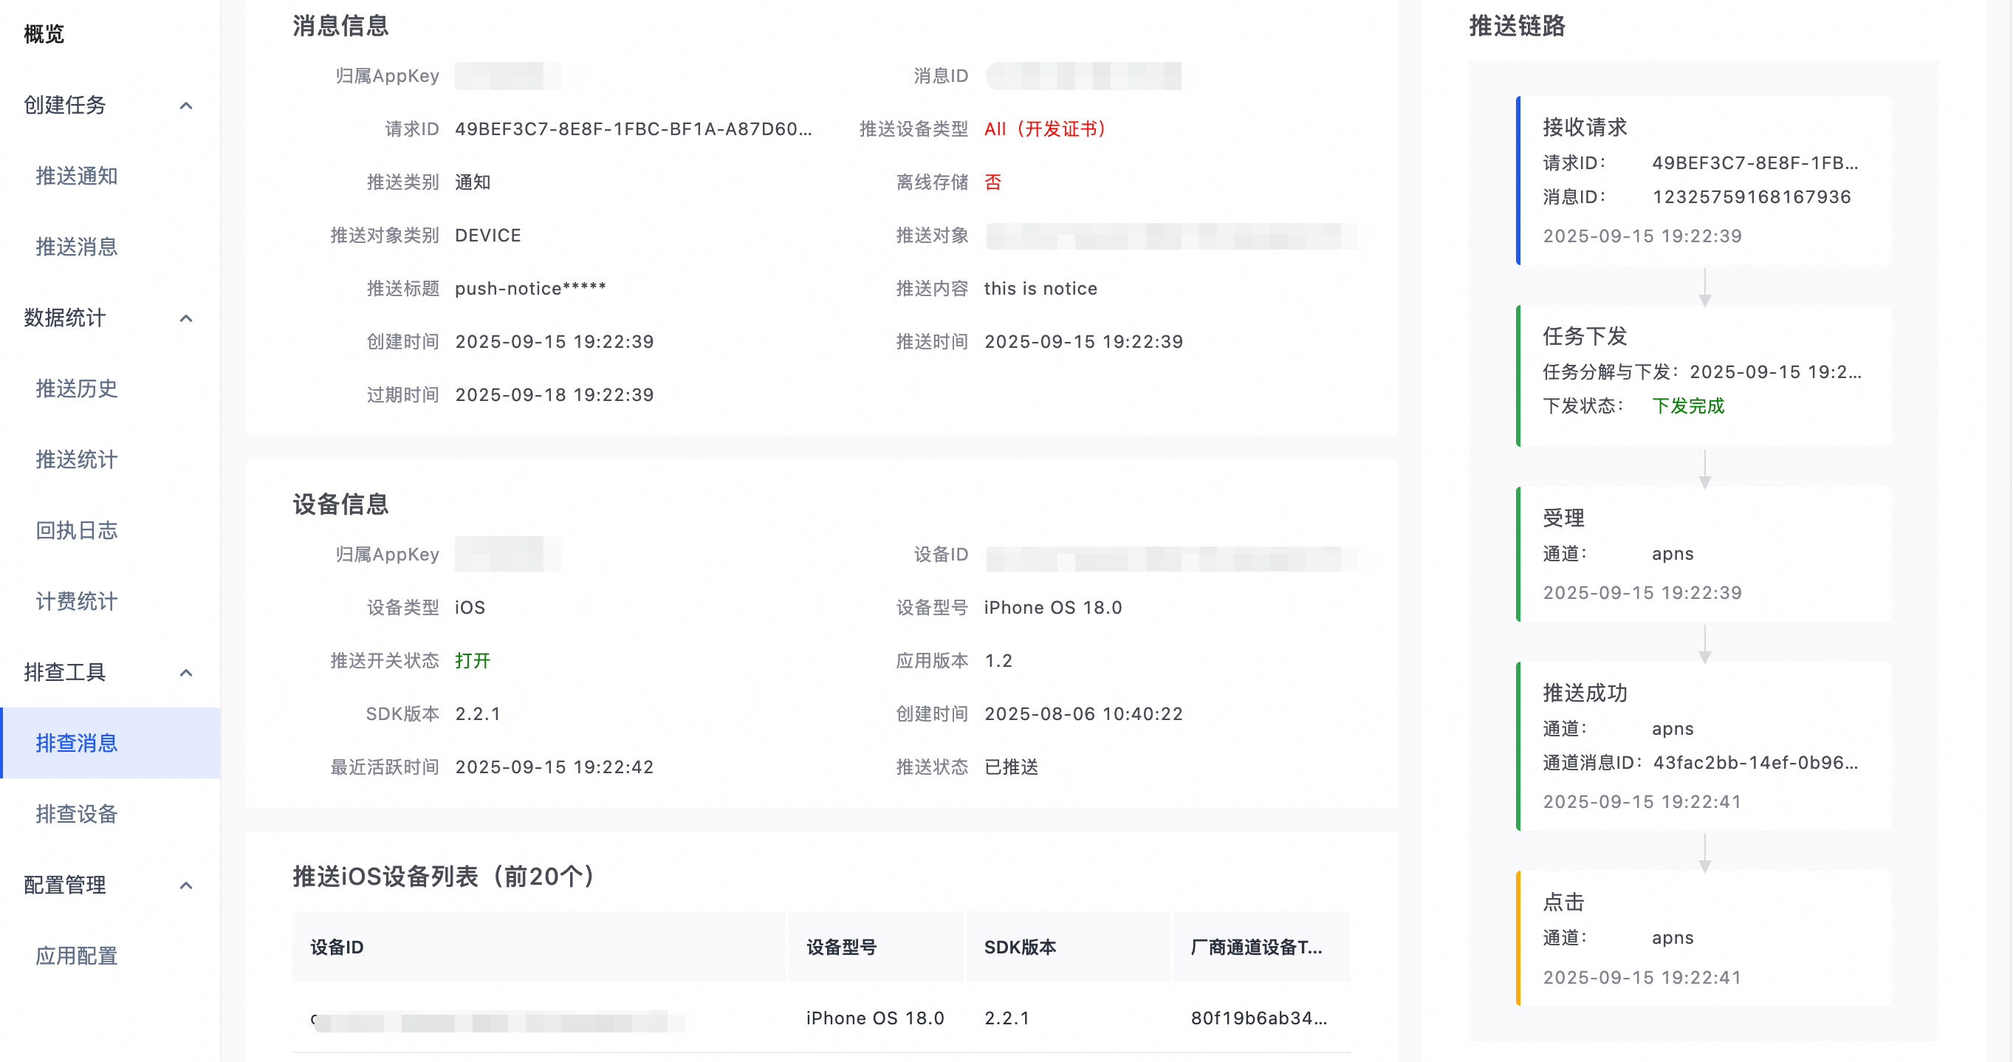Open the 推送统计 page
The width and height of the screenshot is (2013, 1062).
coord(77,459)
